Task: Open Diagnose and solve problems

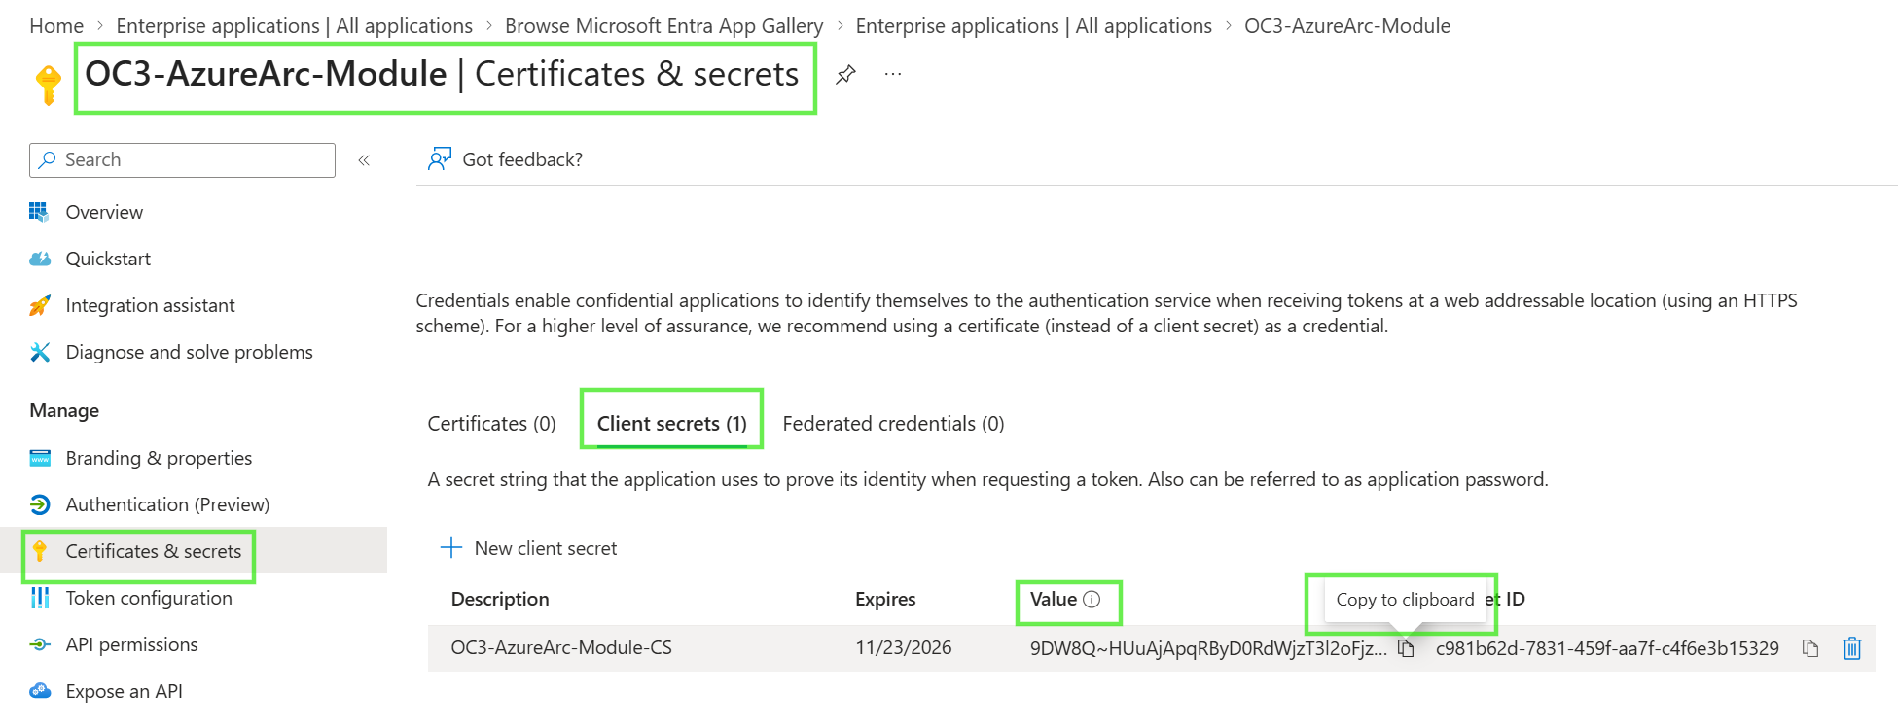Action: pyautogui.click(x=189, y=352)
